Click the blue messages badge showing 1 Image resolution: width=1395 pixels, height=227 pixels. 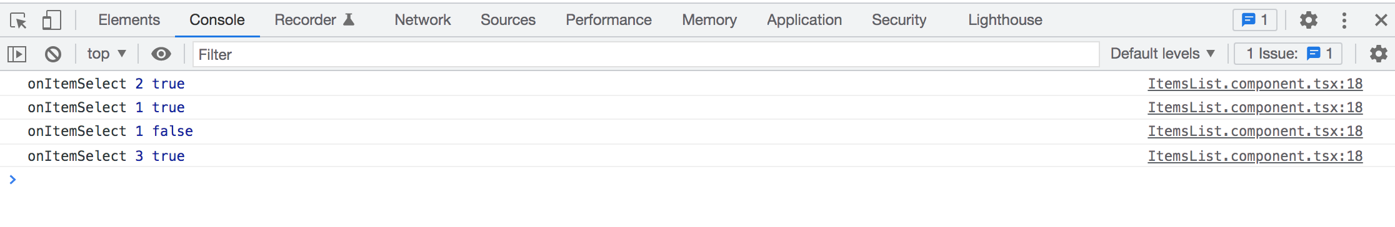point(1254,20)
